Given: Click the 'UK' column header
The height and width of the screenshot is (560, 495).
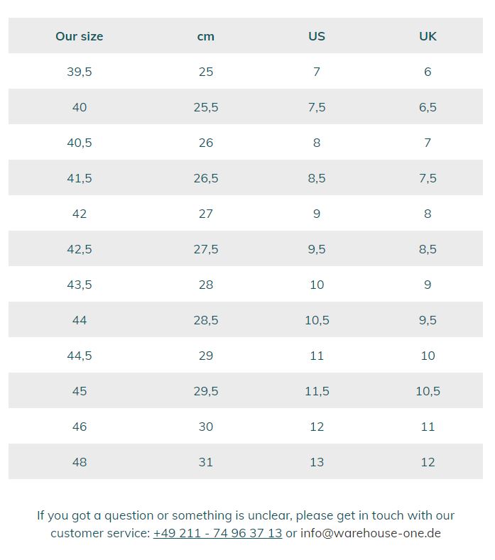Looking at the screenshot, I should (428, 36).
